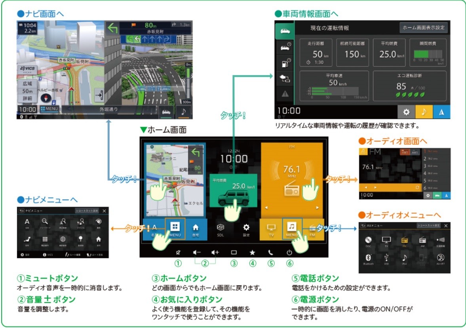Toggle the power button
The width and height of the screenshot is (466, 328).
pos(289,252)
